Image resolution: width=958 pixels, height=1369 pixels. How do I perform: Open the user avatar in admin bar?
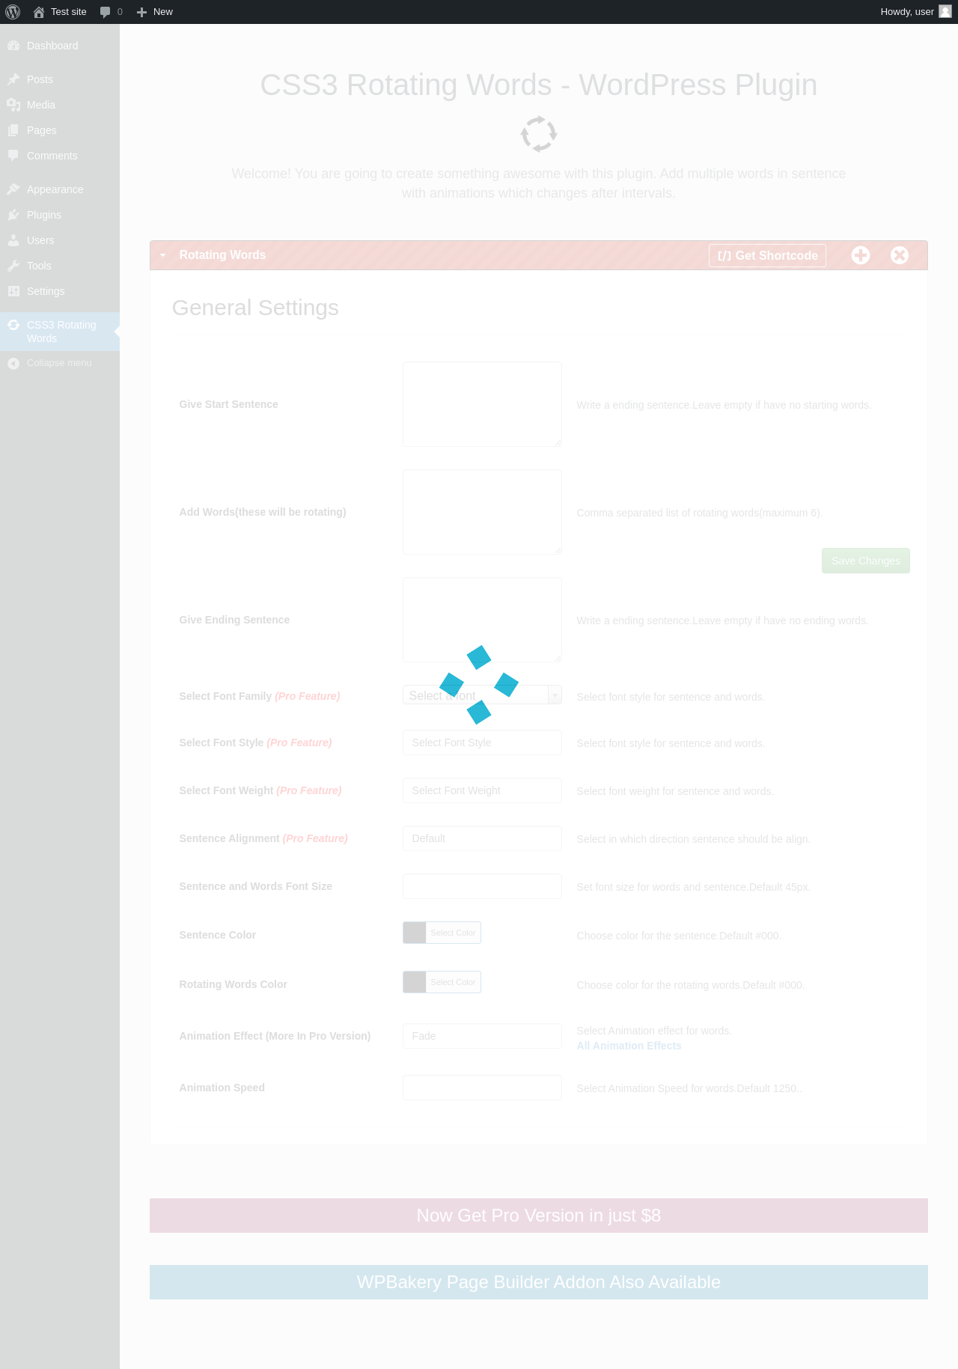pyautogui.click(x=945, y=11)
